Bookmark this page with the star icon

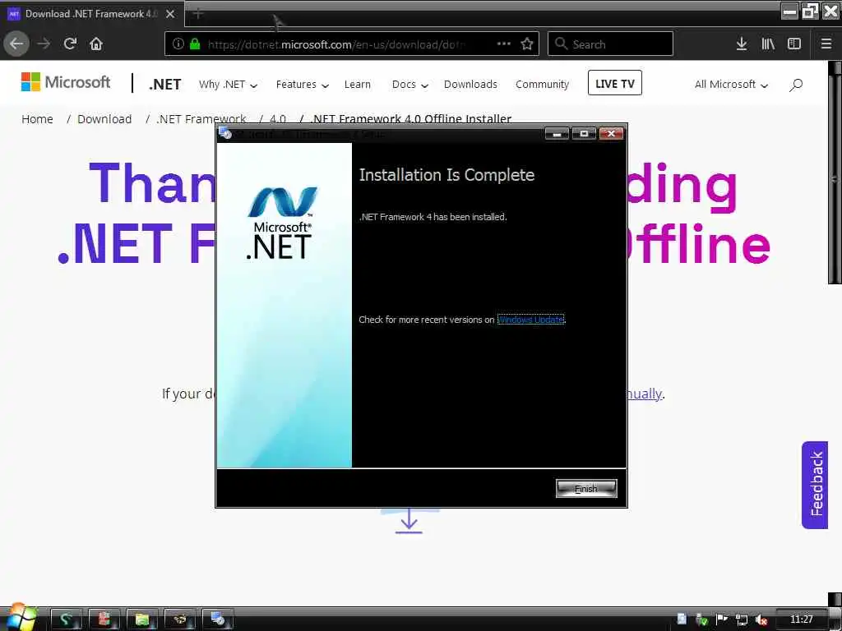[x=527, y=44]
